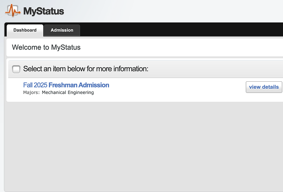
Task: Open the Fall 2025 Freshman Admission link
Action: point(66,85)
